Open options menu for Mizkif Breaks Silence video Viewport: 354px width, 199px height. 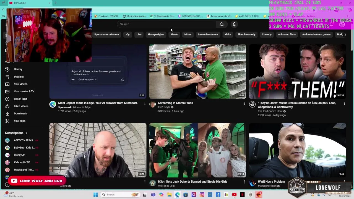point(344,103)
